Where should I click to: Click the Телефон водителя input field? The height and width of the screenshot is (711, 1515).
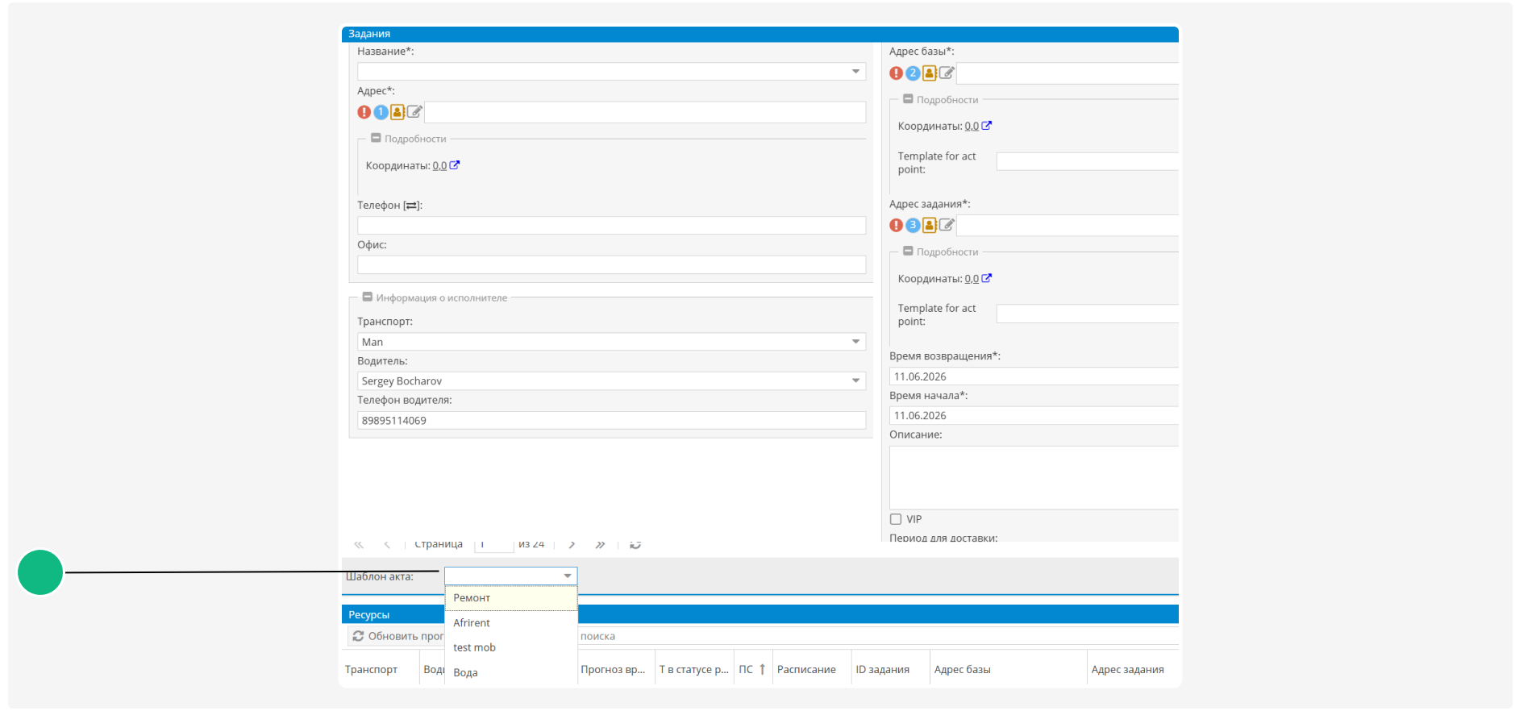(611, 420)
